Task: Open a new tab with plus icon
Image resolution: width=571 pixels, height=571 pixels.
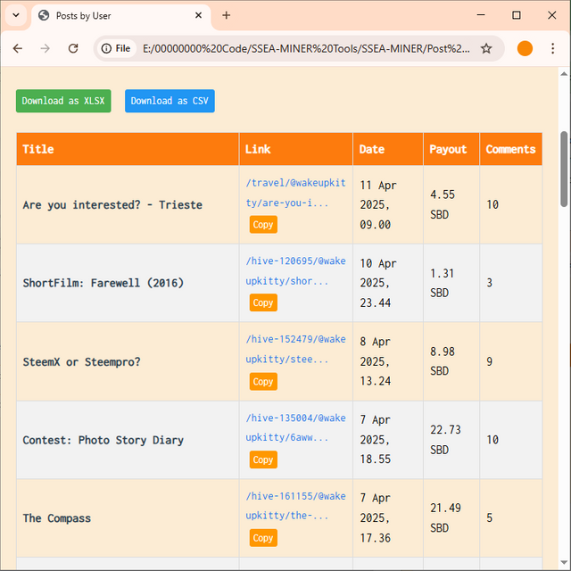Action: [226, 15]
